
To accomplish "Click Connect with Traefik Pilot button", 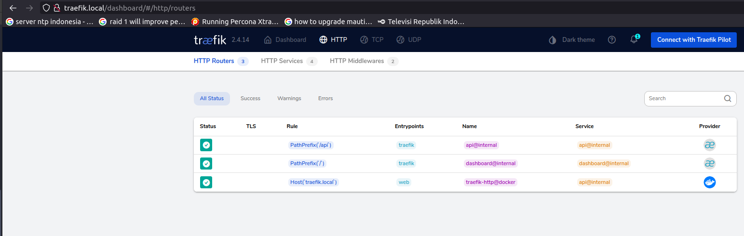I will 694,39.
